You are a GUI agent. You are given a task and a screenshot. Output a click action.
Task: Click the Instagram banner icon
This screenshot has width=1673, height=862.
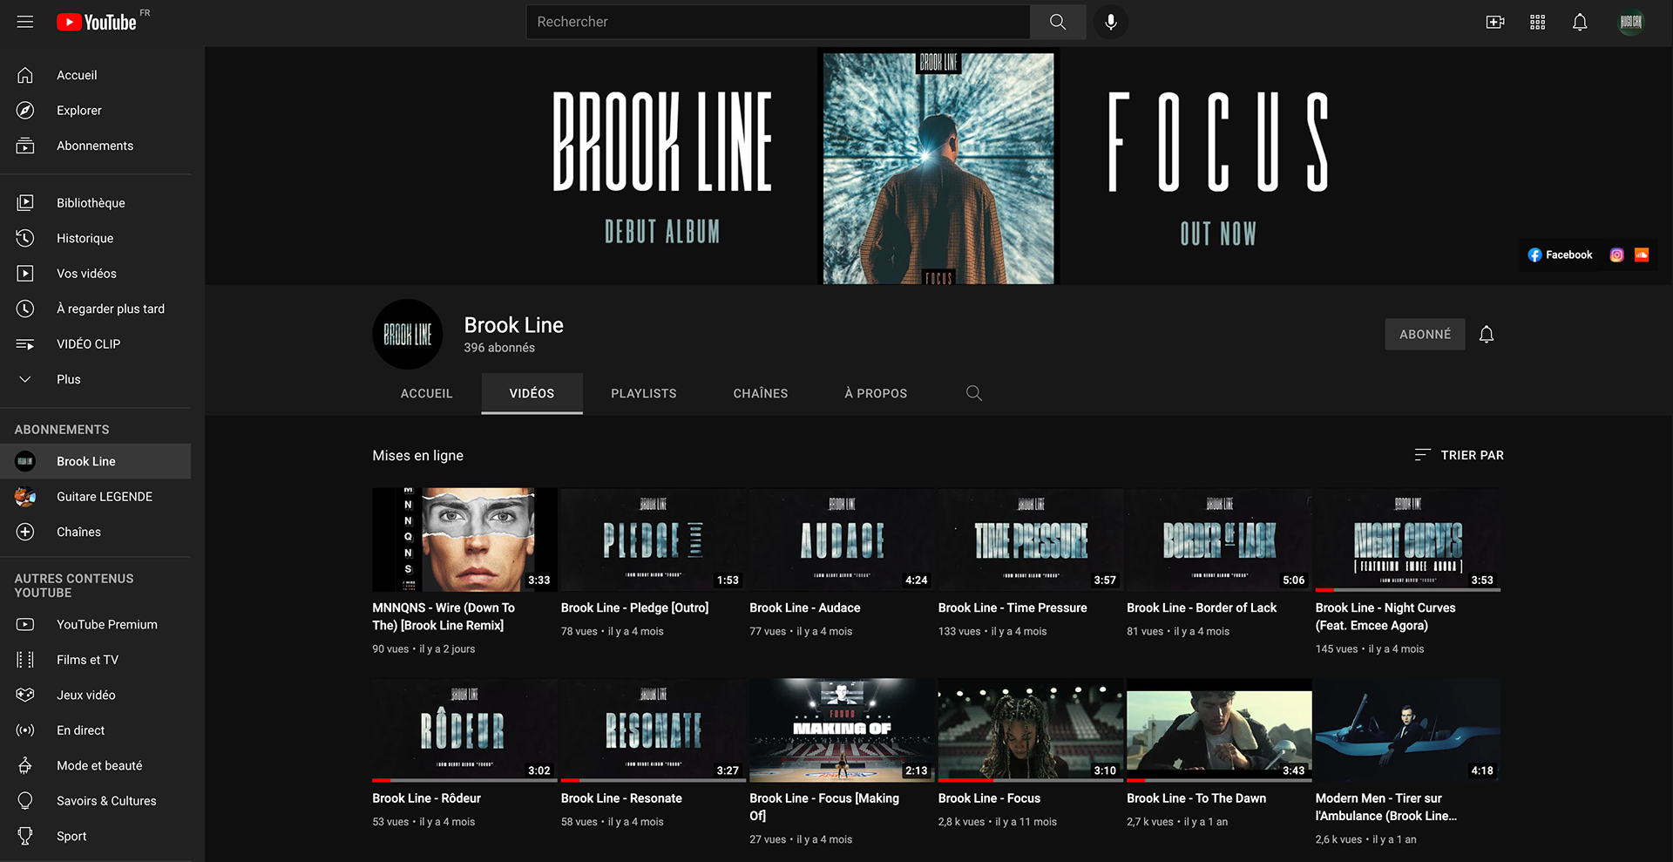coord(1616,255)
